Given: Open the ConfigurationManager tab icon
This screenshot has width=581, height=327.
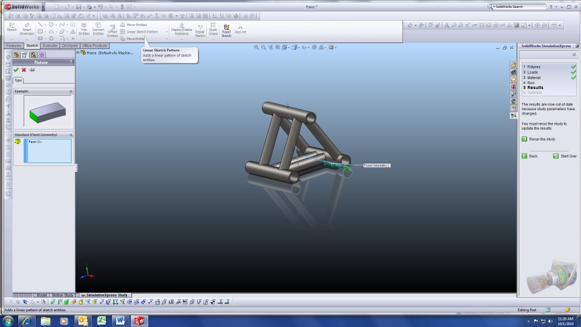Looking at the screenshot, I should coord(33,55).
